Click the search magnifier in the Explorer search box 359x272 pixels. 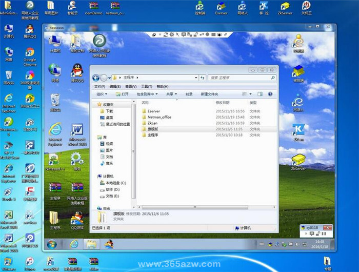tap(273, 77)
